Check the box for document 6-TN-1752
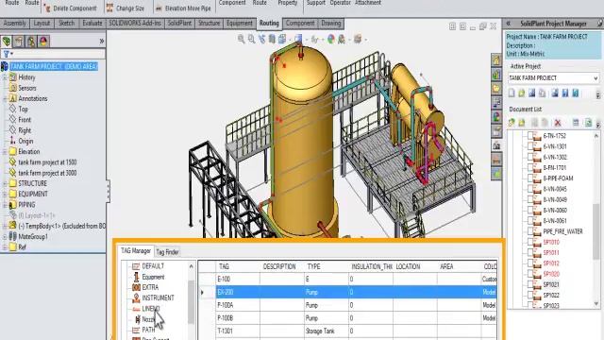This screenshot has height=340, width=604. tap(530, 135)
